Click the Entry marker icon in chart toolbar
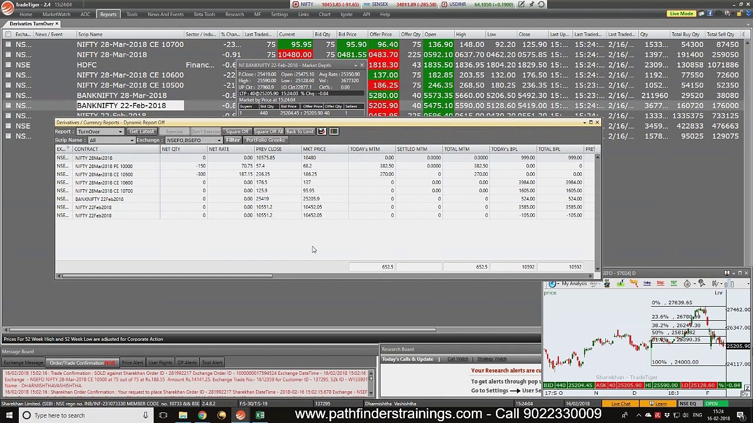This screenshot has width=753, height=423. point(647,284)
